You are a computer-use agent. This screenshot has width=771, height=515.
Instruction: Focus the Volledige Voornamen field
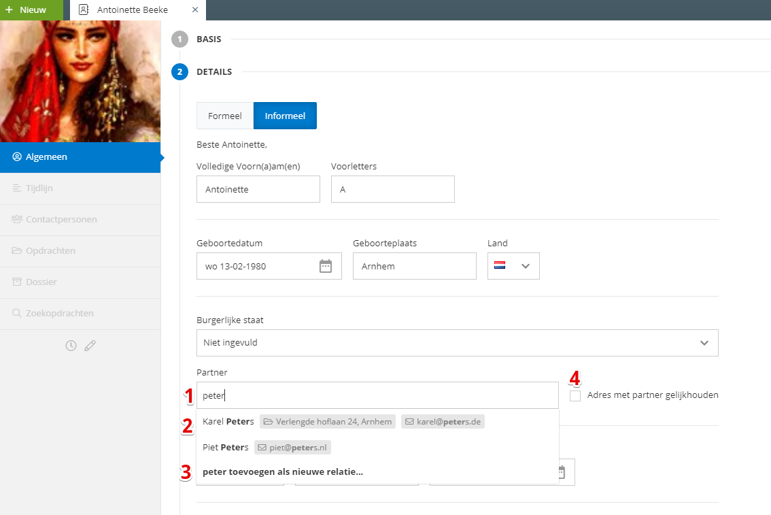pyautogui.click(x=258, y=189)
